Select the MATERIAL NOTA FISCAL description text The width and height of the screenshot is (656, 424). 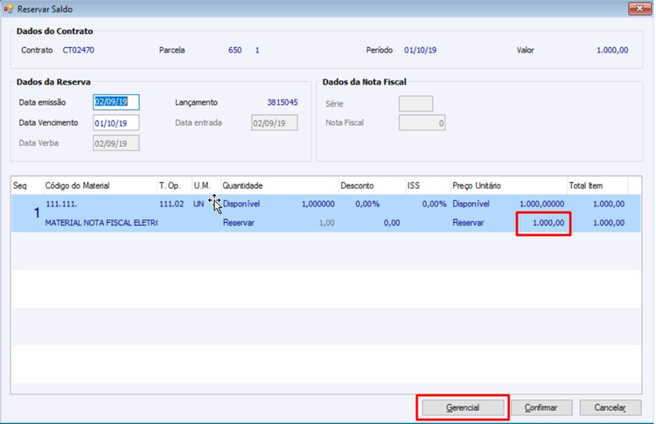pyautogui.click(x=101, y=223)
